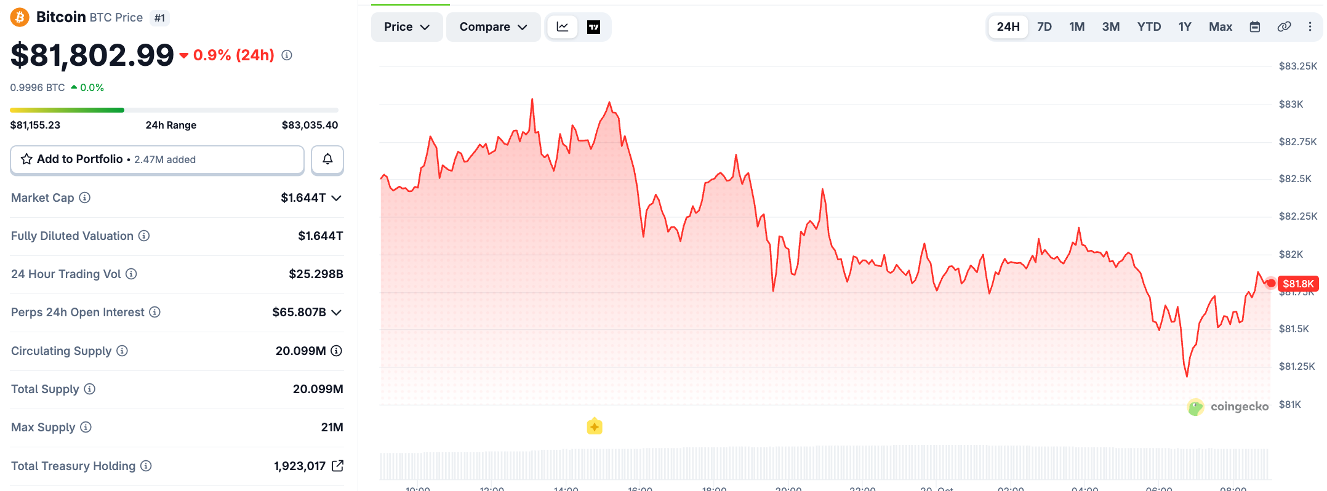Open Max Supply info icon
This screenshot has width=1327, height=491.
[x=86, y=427]
